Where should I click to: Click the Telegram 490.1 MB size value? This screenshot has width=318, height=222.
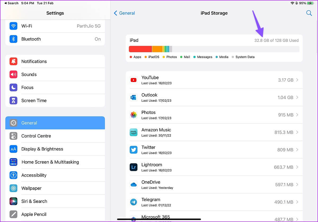284,202
